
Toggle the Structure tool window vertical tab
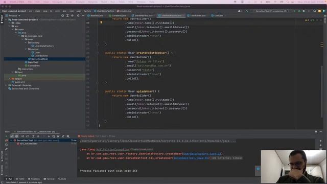pyautogui.click(x=2, y=156)
